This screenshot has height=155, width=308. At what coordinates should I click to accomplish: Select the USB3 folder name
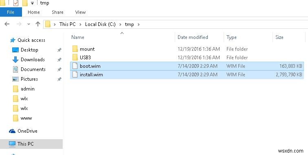click(x=85, y=57)
